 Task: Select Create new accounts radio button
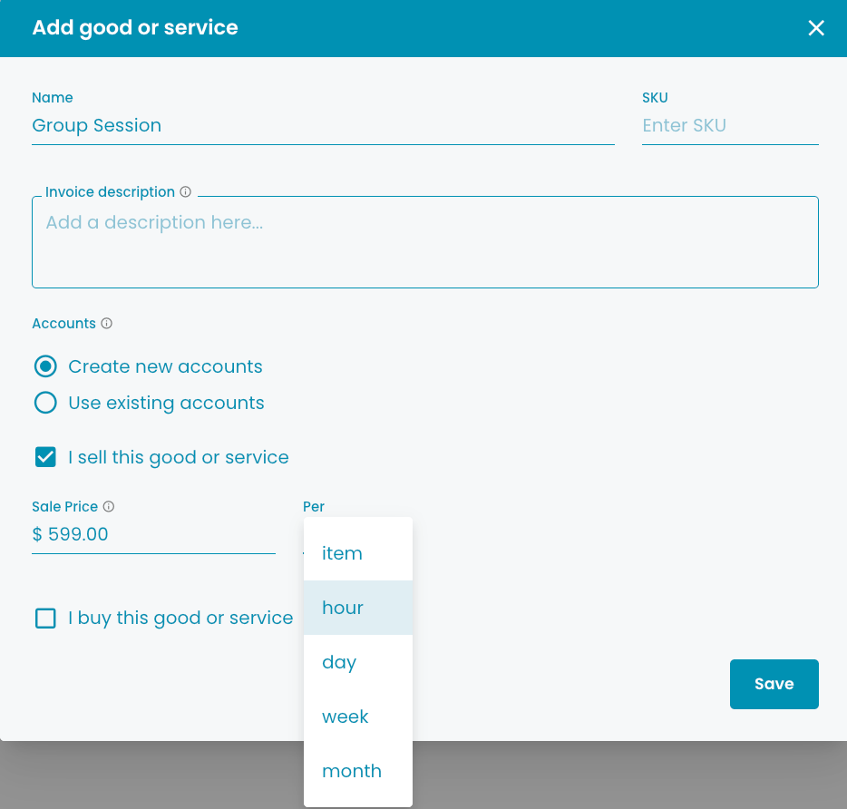[45, 366]
